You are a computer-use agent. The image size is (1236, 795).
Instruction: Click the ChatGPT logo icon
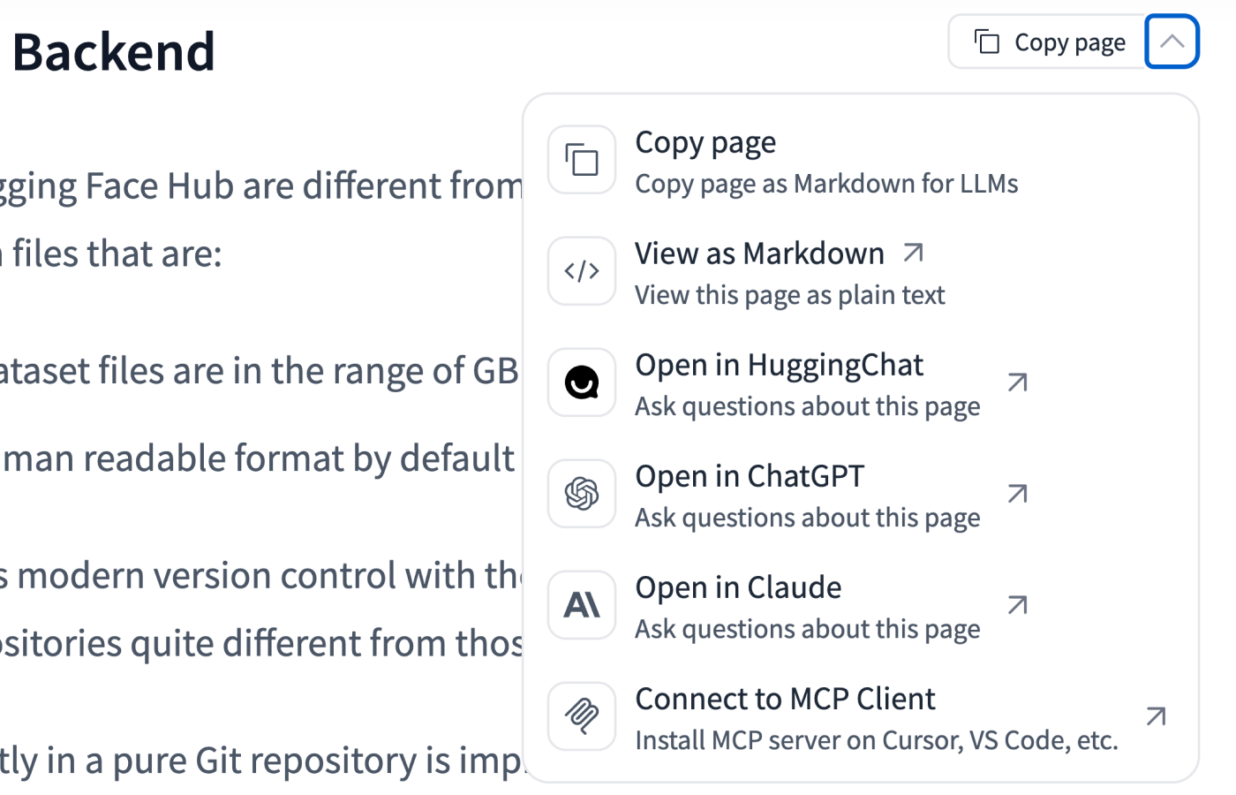tap(582, 494)
